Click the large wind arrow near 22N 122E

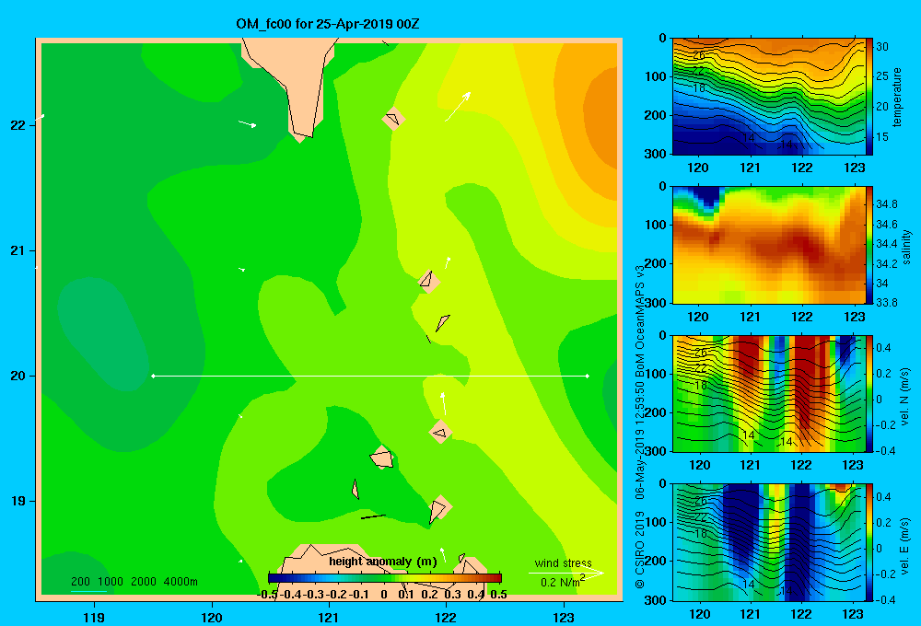(458, 106)
